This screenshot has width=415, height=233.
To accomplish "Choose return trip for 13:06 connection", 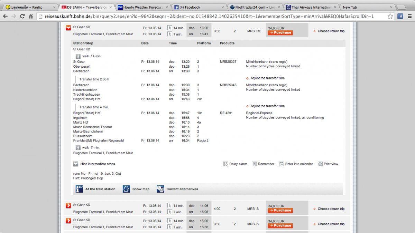I will pos(331,31).
